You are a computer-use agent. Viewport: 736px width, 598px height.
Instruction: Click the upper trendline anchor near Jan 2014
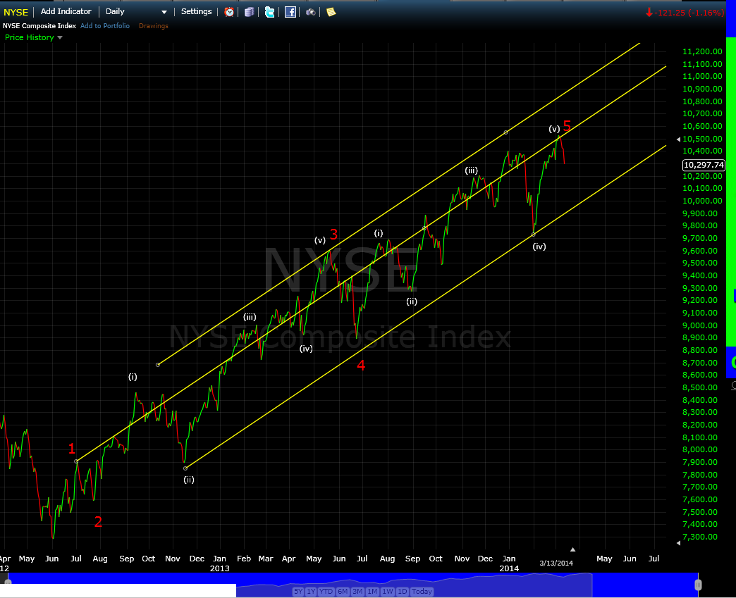506,132
